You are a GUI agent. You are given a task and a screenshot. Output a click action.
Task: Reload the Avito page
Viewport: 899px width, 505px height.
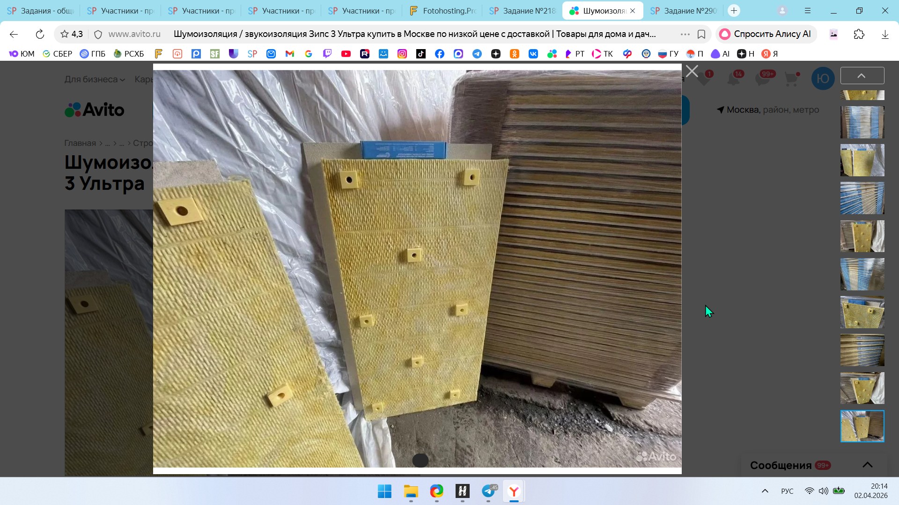pos(40,34)
